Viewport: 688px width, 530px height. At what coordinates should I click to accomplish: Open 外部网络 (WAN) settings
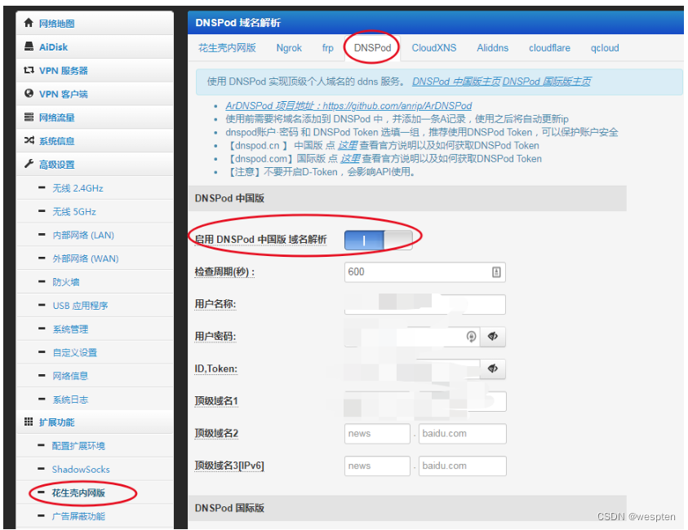(86, 258)
